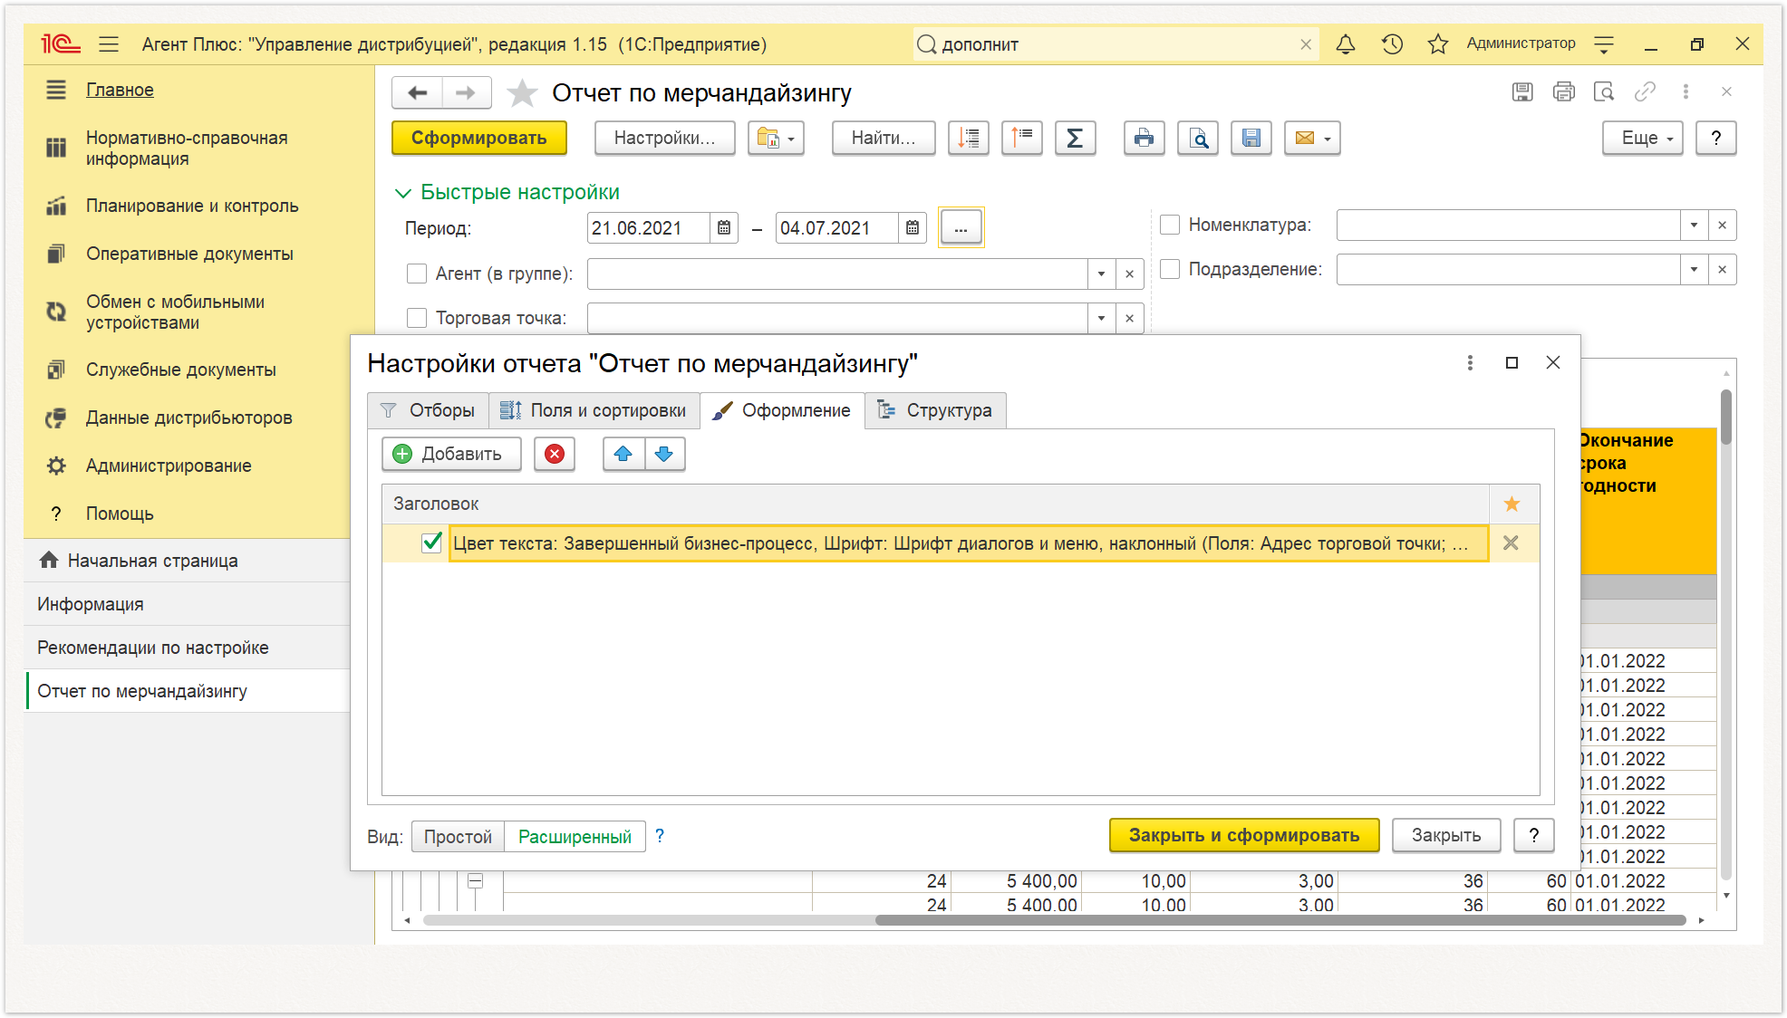Open dialog more options three dots

coord(1470,362)
